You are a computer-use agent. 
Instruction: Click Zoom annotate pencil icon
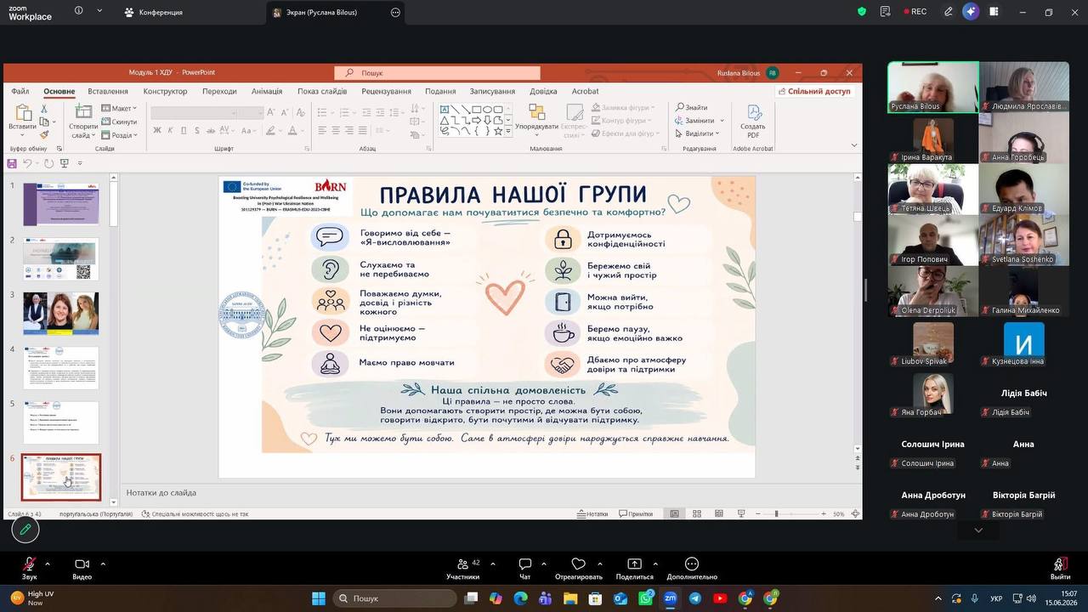point(25,530)
